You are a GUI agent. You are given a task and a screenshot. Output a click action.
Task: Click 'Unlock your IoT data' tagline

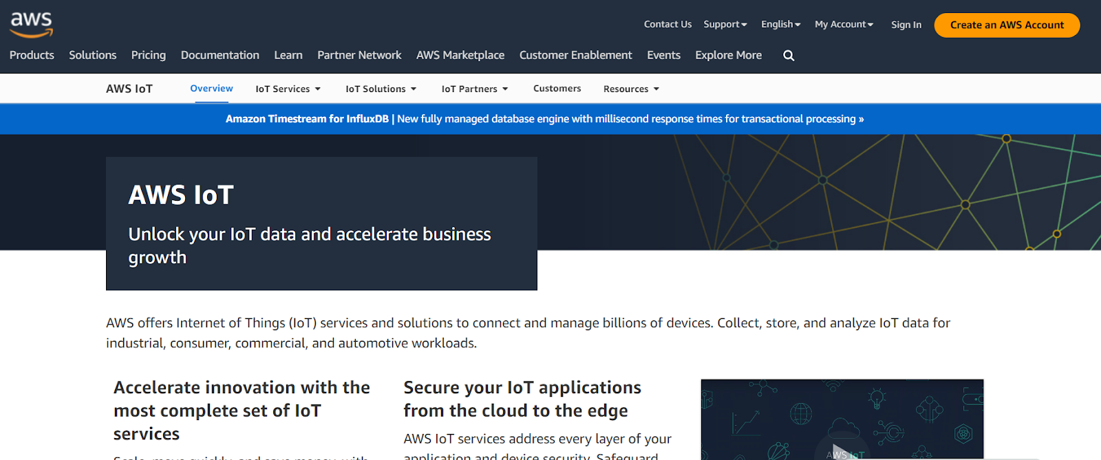point(310,245)
